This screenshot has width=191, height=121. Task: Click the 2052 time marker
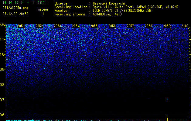pyautogui.click(x=39, y=26)
